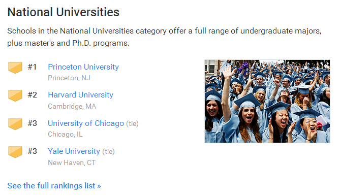339x196 pixels.
Task: Click the Cambridge, MA location text
Action: click(x=72, y=106)
